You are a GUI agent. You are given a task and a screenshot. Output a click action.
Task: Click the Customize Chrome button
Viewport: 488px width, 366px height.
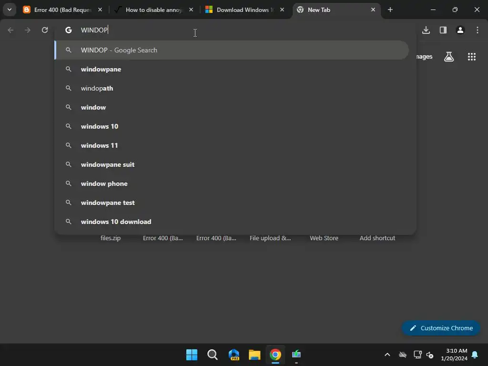pos(441,328)
